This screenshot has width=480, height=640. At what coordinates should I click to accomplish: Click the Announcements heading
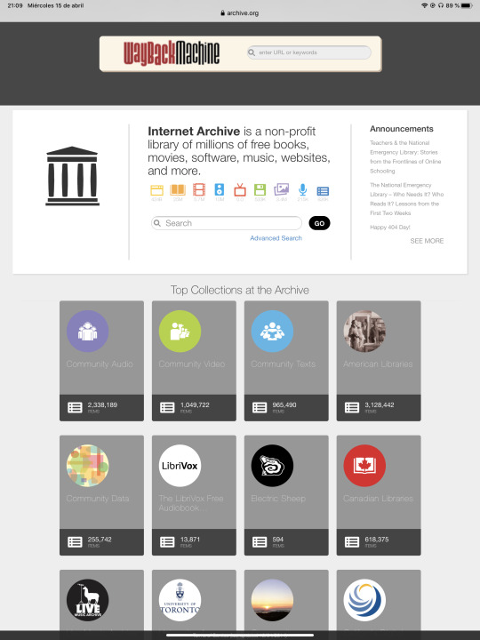coord(402,129)
